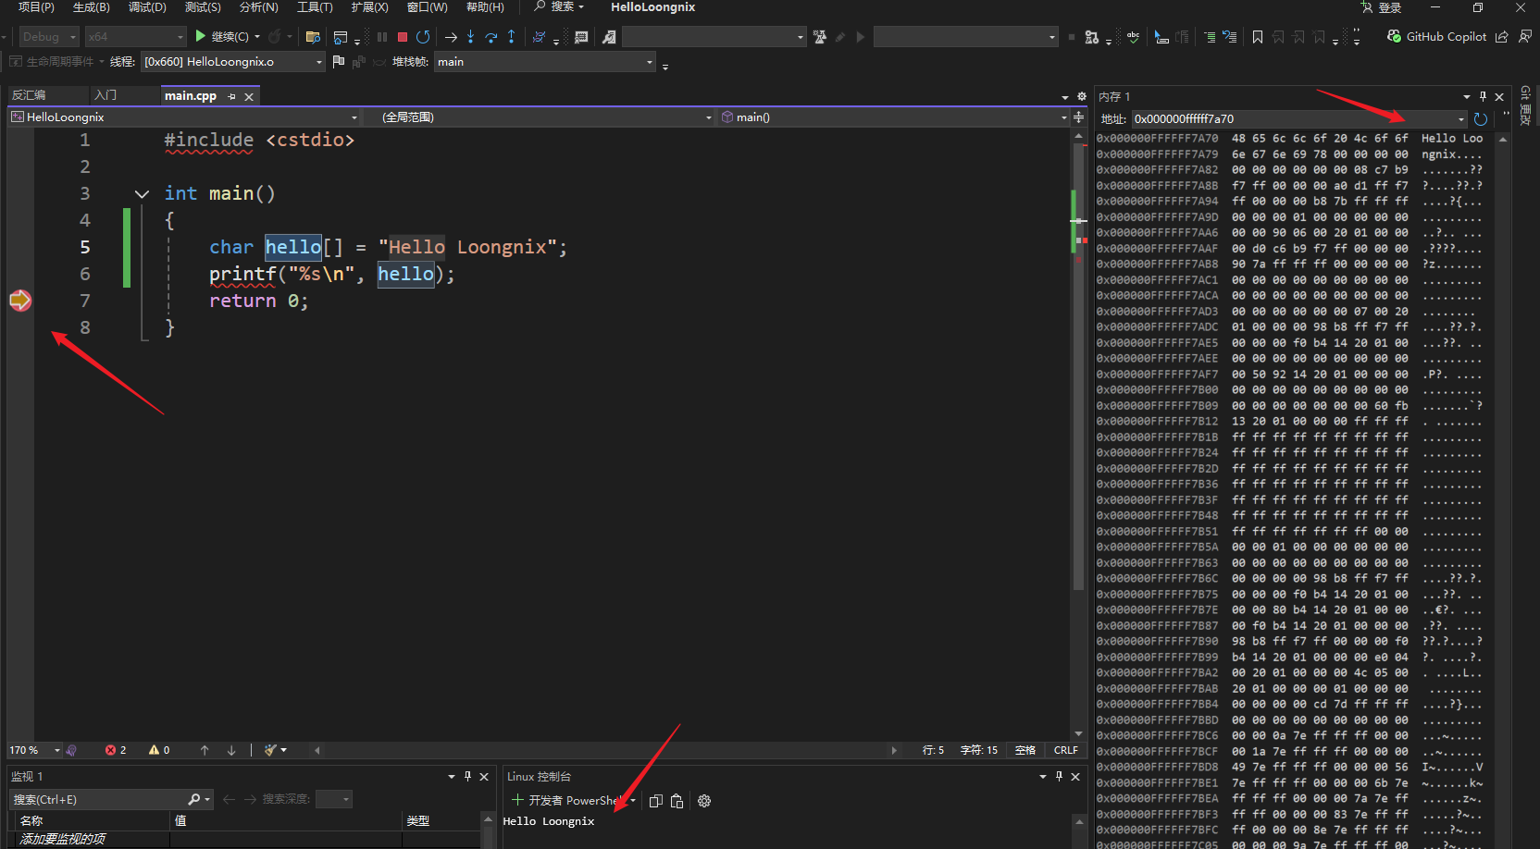Step Out of the current function
The height and width of the screenshot is (849, 1540).
pos(511,37)
